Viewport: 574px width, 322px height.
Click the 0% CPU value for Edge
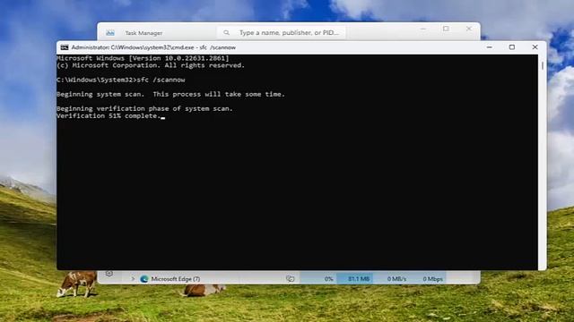coord(328,279)
